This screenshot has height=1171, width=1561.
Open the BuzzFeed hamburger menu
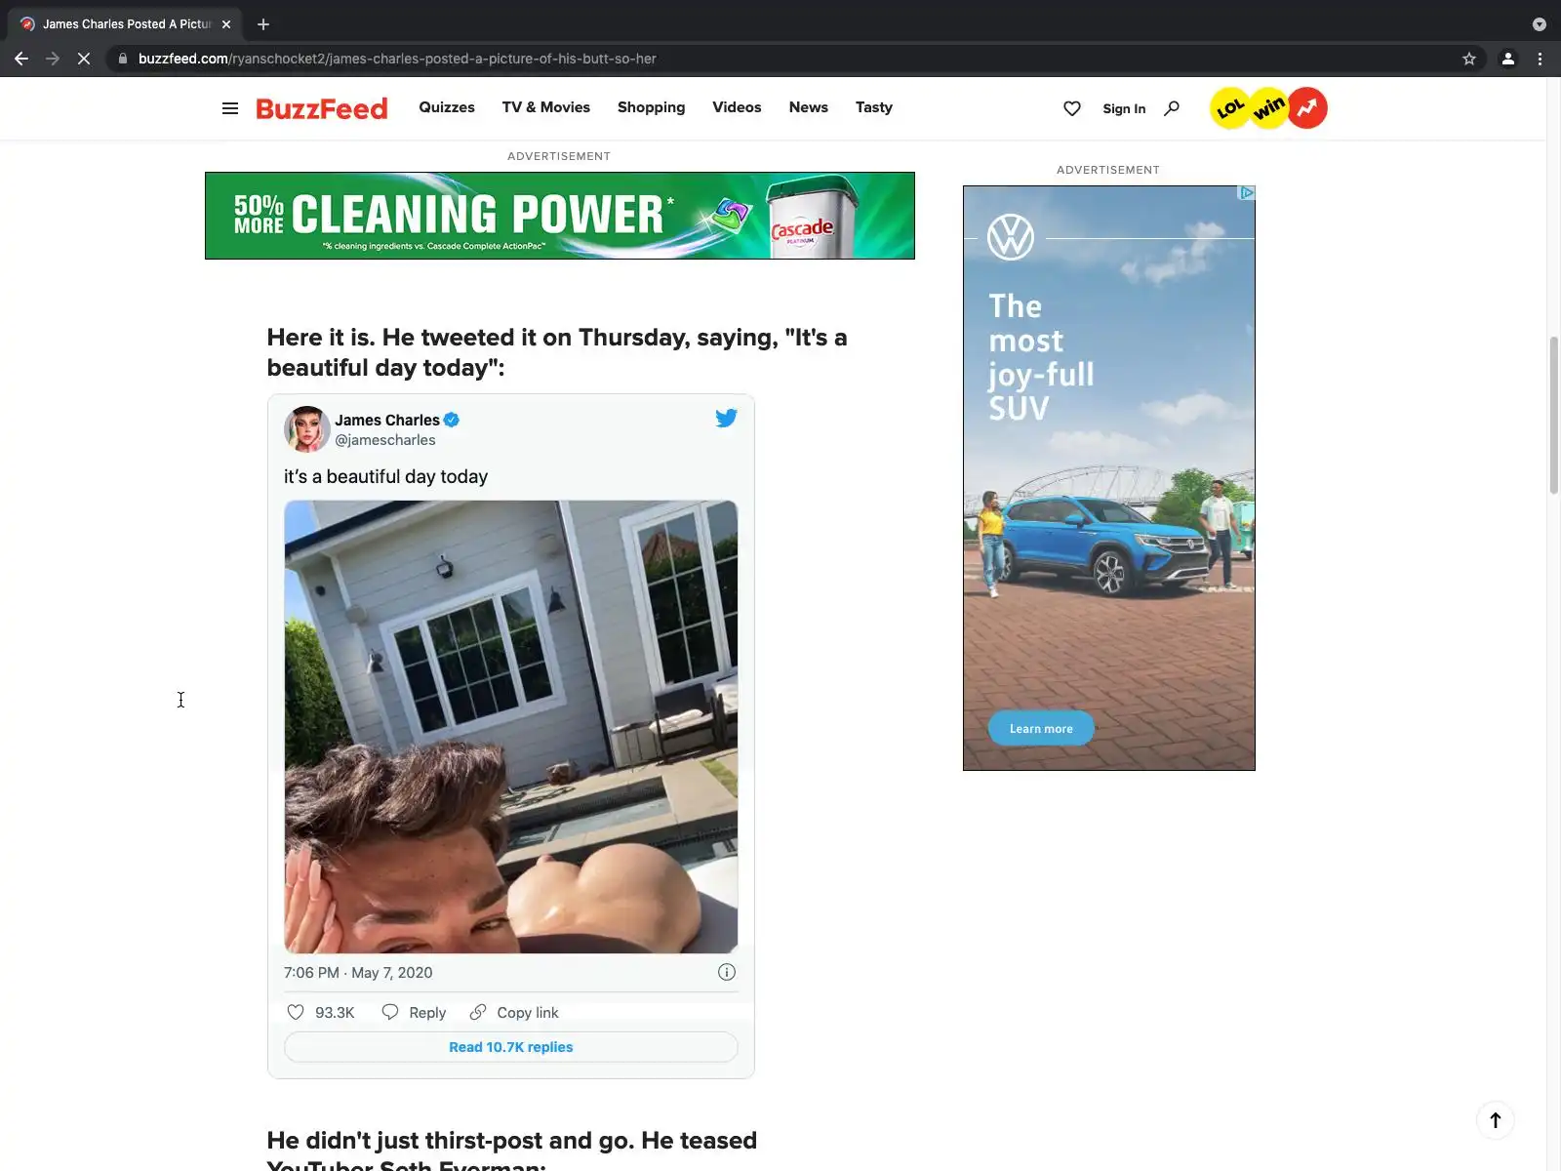pyautogui.click(x=230, y=108)
